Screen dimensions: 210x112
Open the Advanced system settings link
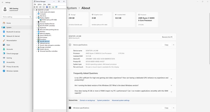121,100
